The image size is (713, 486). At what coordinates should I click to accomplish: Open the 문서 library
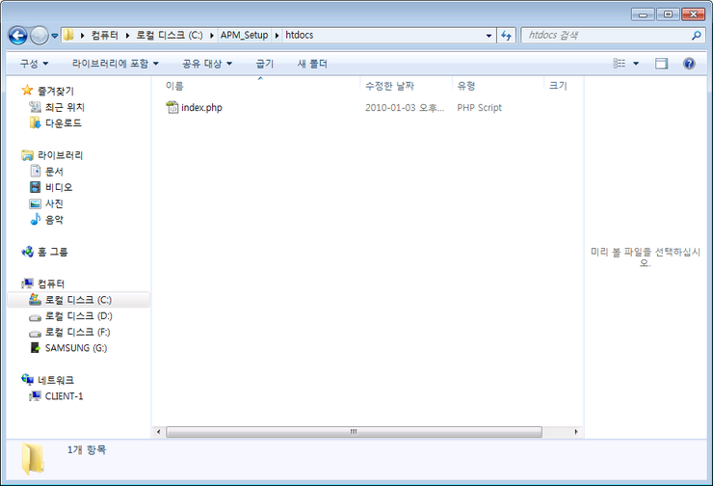(x=54, y=172)
